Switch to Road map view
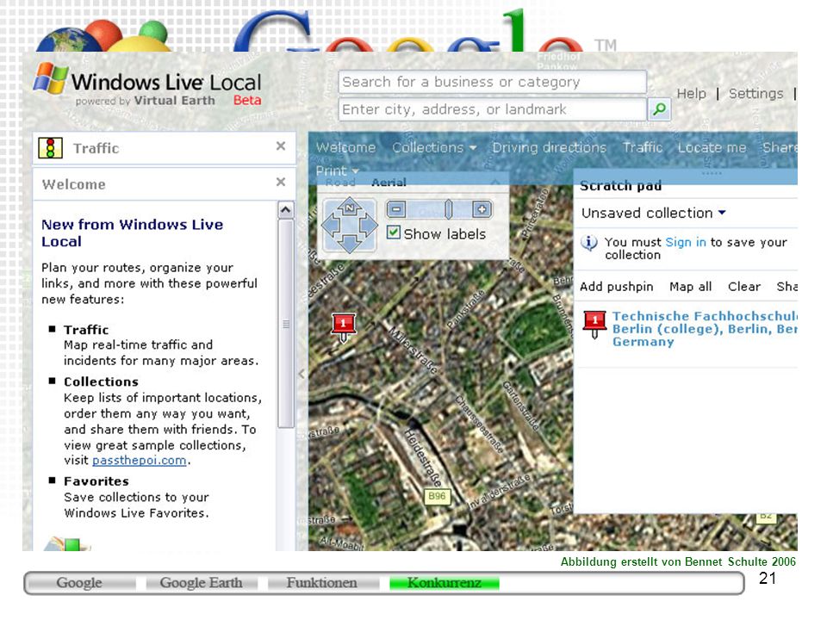The height and width of the screenshot is (620, 827). pos(340,183)
